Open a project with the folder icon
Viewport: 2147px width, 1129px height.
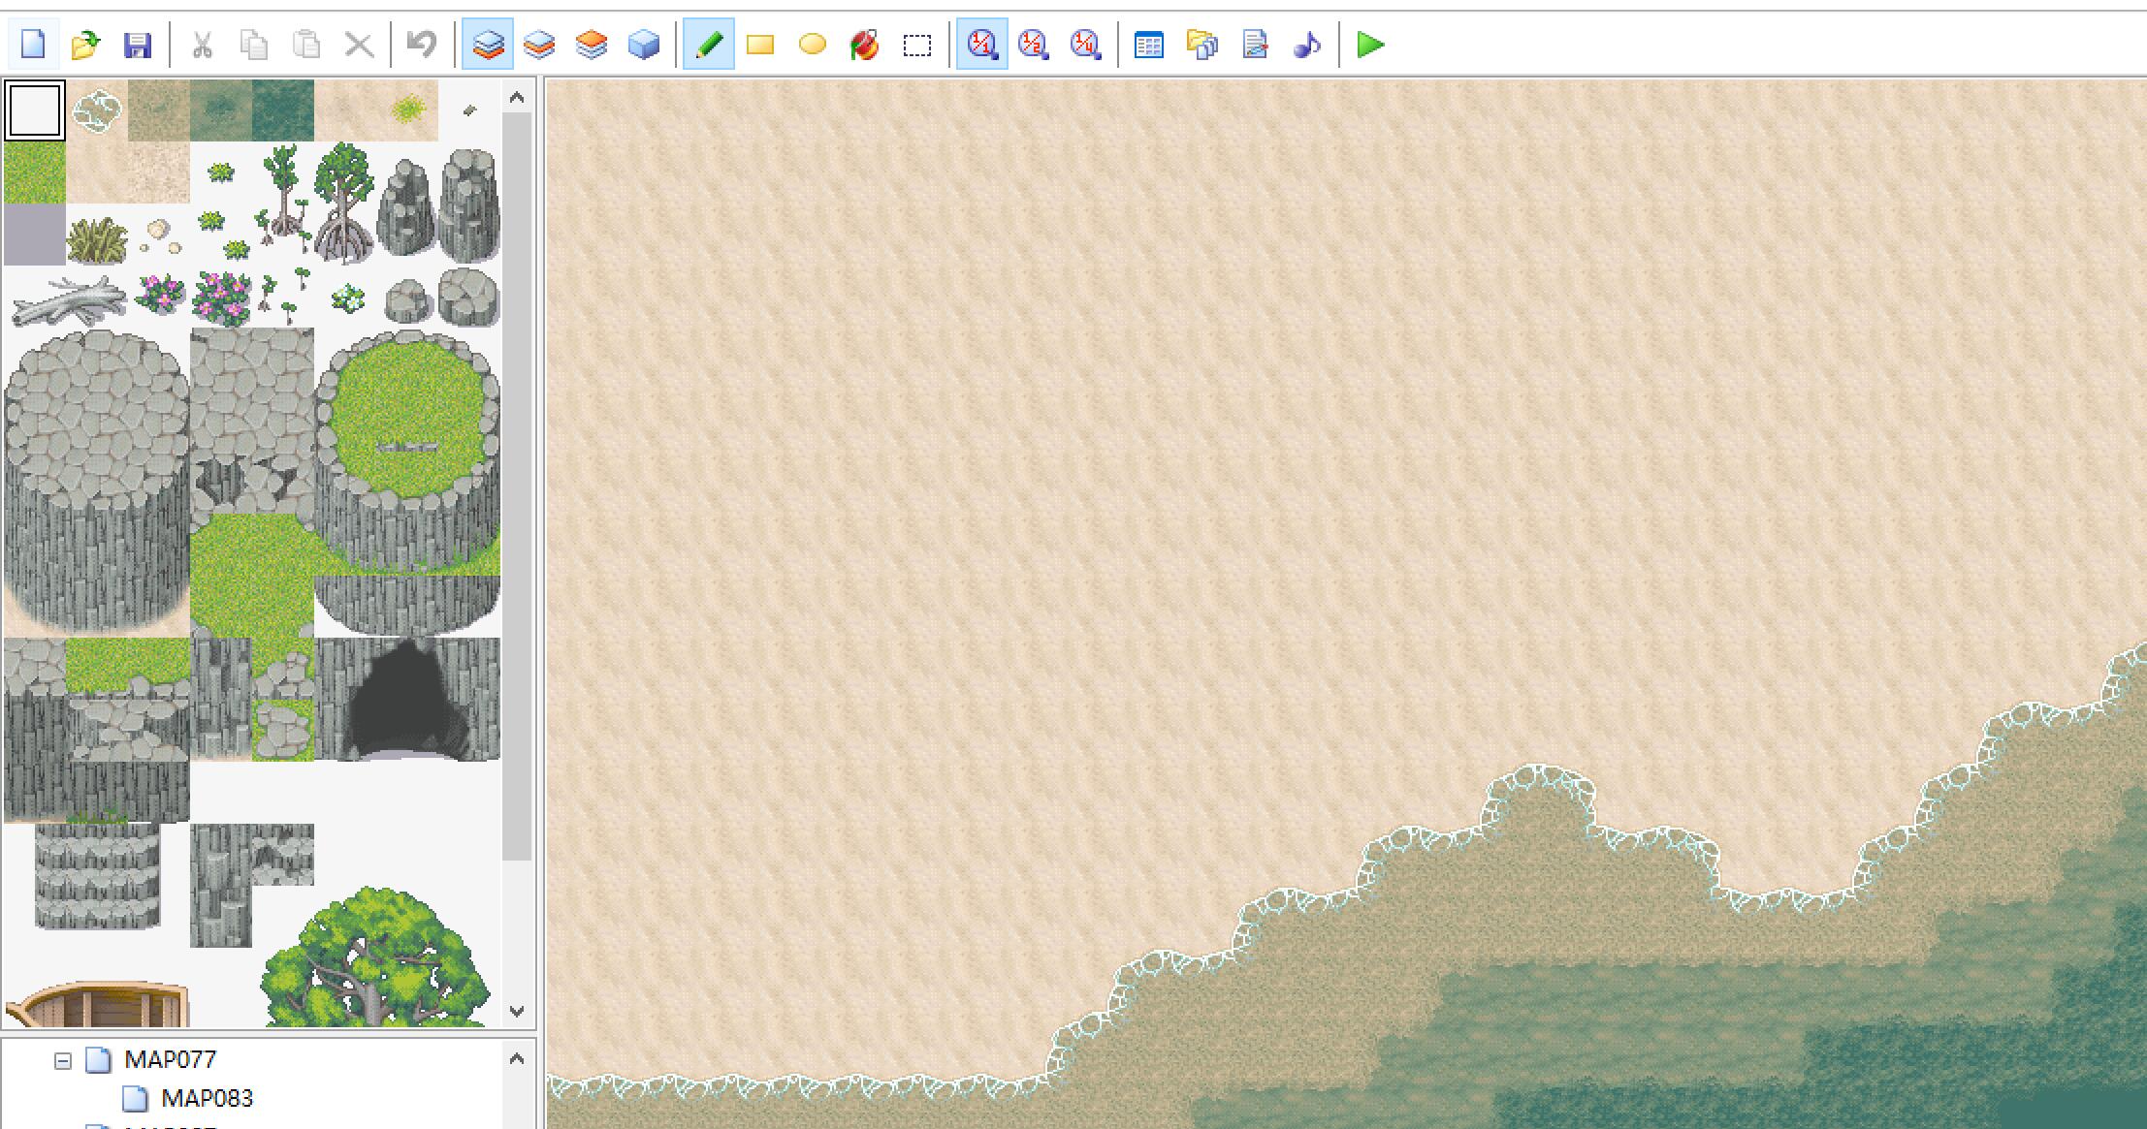(86, 45)
